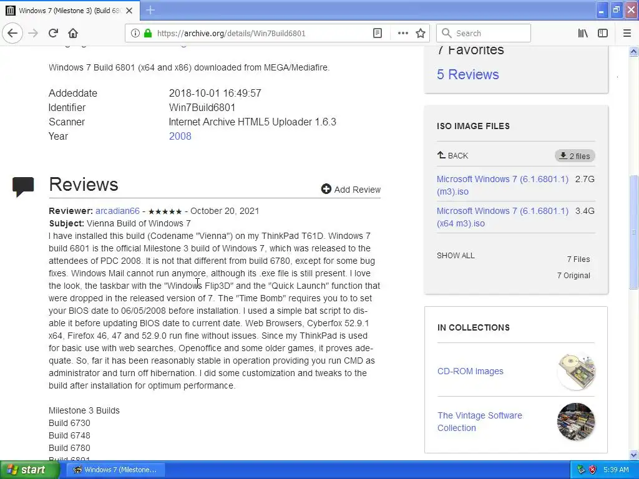Click the 'Internet Archive HTML5 Uploader 1.6.3' text
The image size is (639, 479).
(252, 122)
